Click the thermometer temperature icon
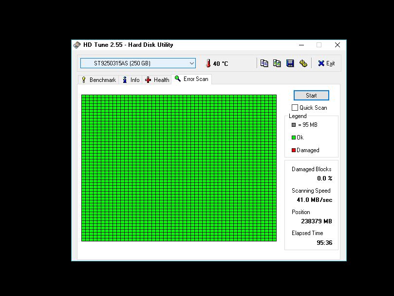This screenshot has width=394, height=296. (208, 63)
